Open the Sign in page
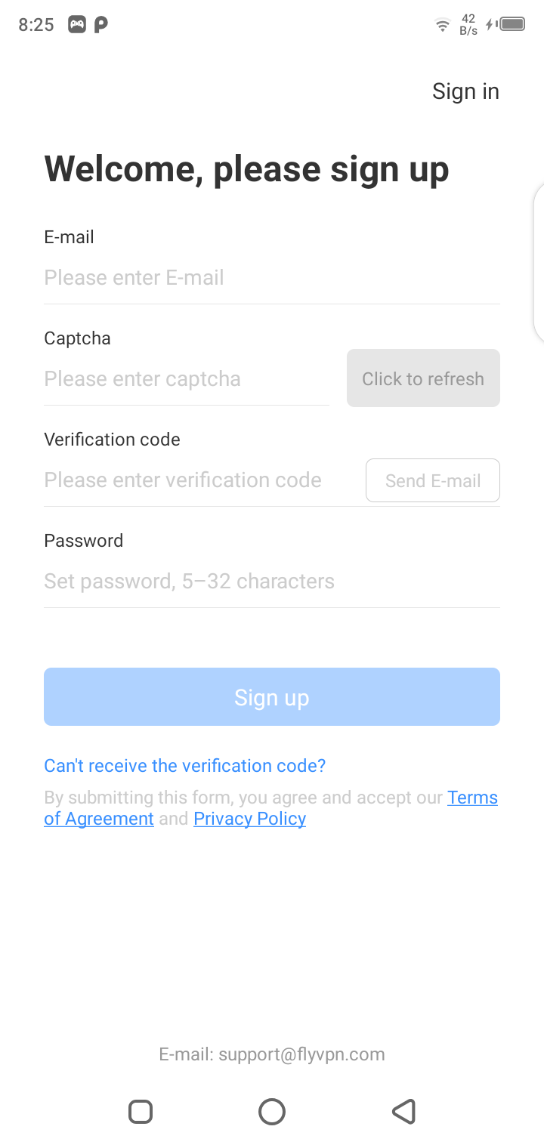544x1148 pixels. point(465,91)
